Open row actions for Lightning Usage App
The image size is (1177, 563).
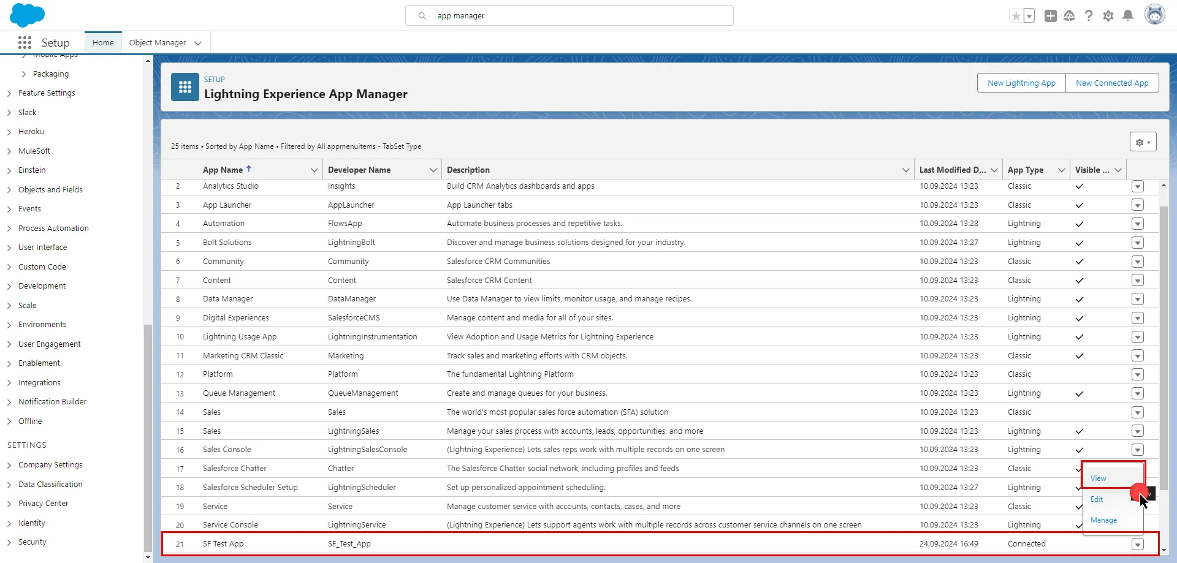click(1138, 337)
